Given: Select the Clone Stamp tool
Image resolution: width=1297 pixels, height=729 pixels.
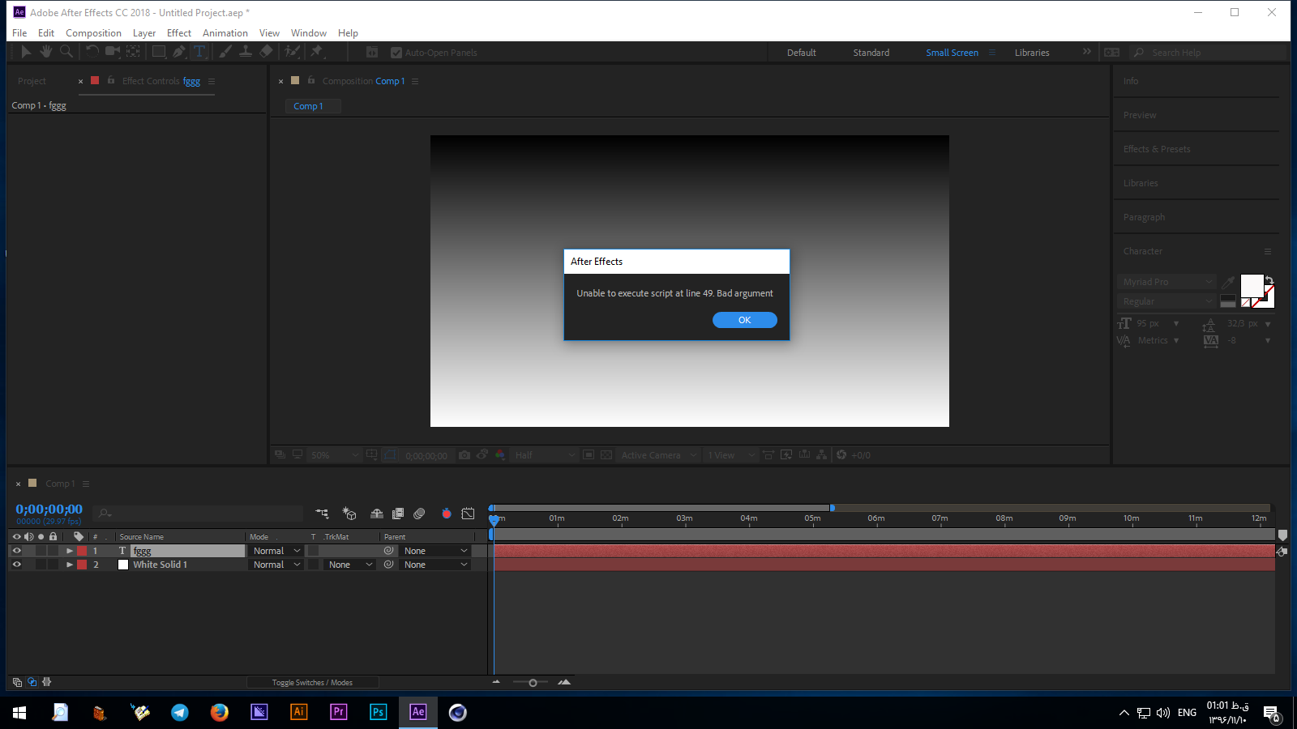Looking at the screenshot, I should 246,52.
